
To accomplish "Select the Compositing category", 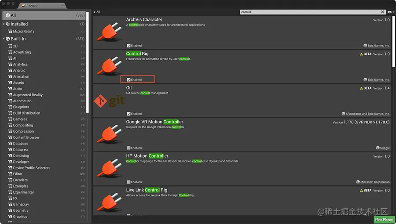I will 23,125.
